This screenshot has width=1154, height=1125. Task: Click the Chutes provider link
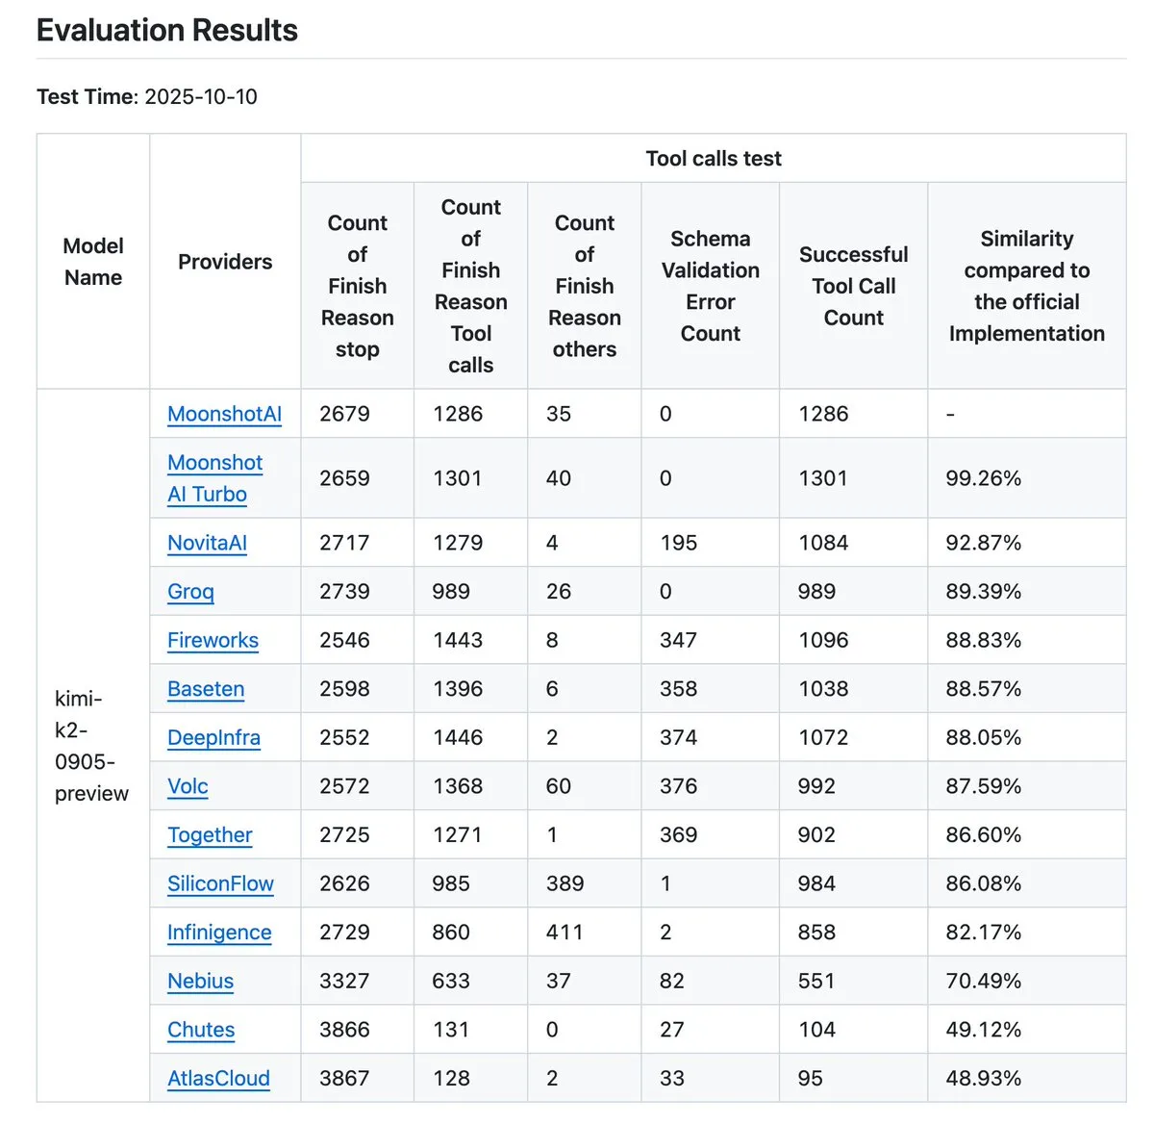[201, 1030]
